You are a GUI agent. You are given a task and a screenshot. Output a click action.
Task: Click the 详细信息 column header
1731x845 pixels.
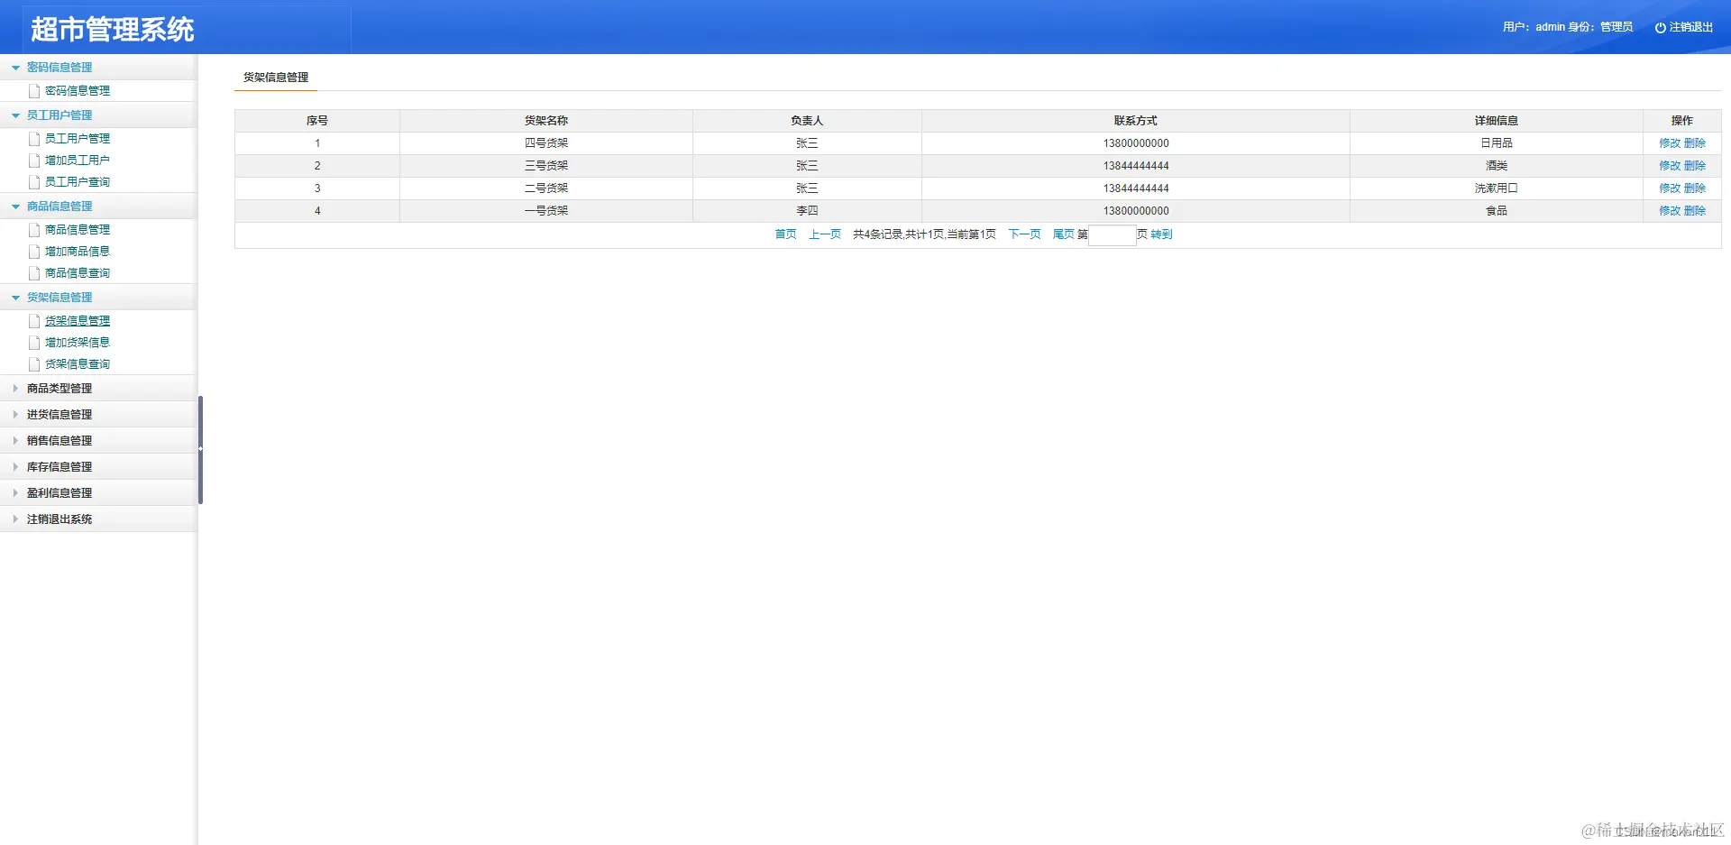1497,121
